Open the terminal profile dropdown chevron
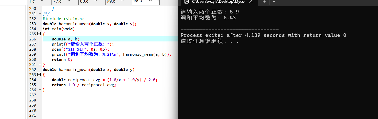 click(x=274, y=2)
